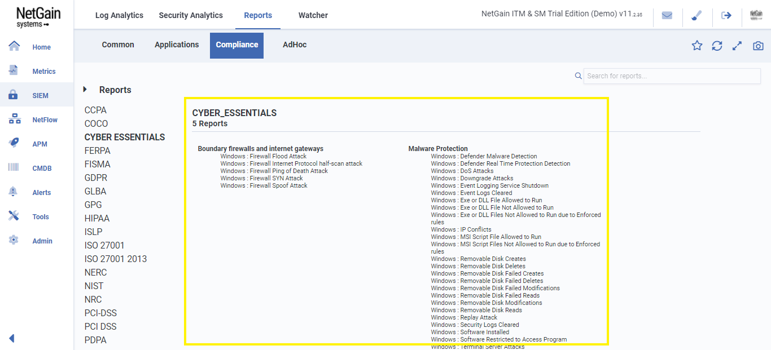
Task: Mark page as favorite with star icon
Action: click(x=697, y=46)
